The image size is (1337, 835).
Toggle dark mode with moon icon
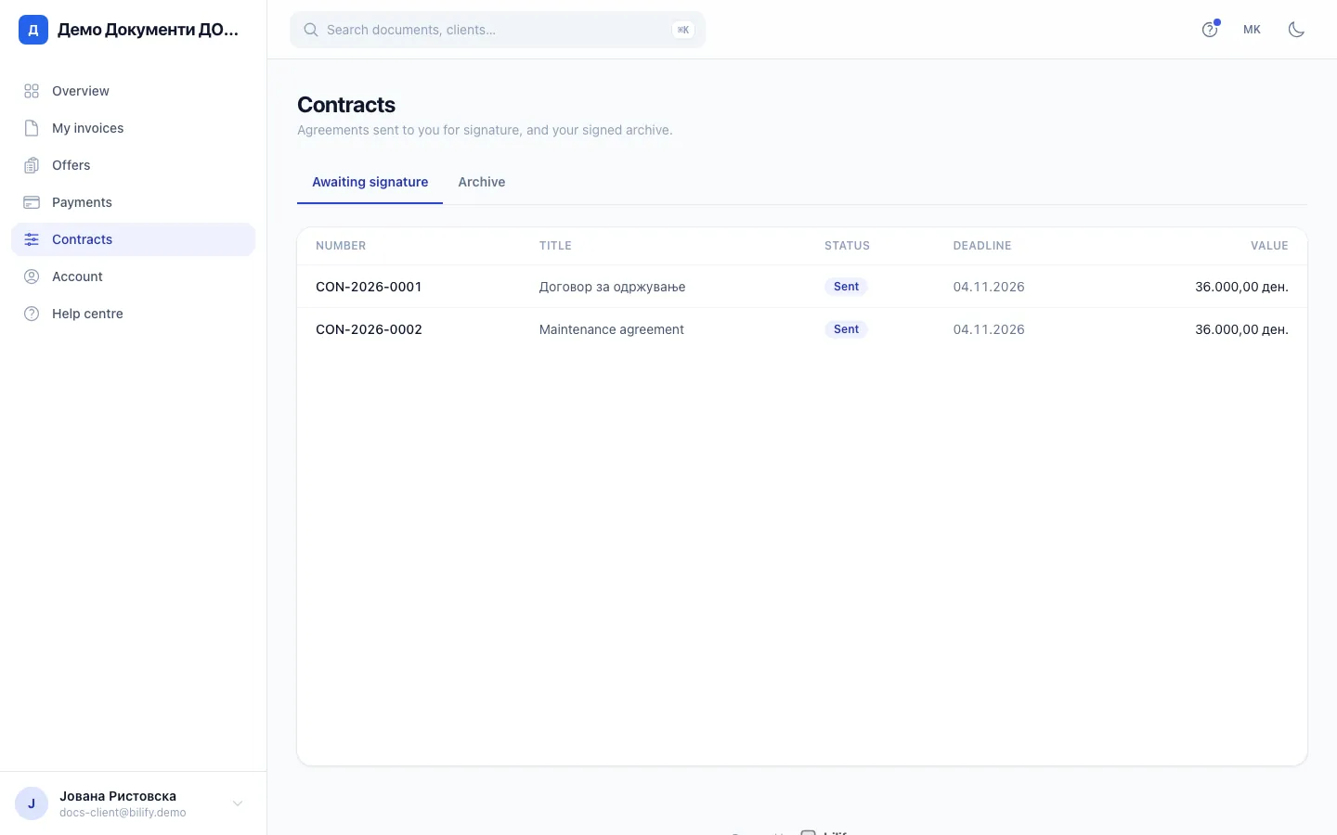(x=1296, y=30)
